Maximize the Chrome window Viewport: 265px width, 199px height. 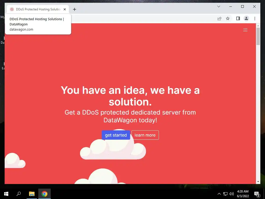[242, 6]
